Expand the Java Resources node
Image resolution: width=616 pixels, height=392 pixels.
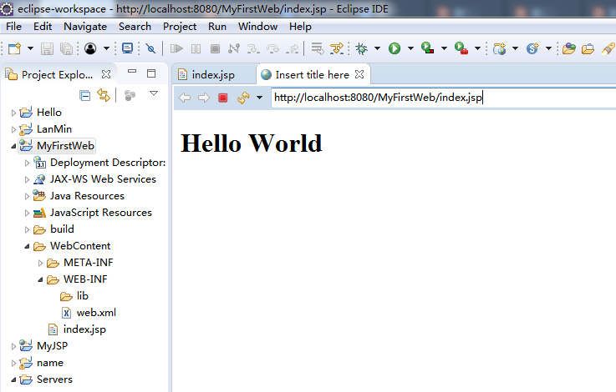[x=27, y=196]
